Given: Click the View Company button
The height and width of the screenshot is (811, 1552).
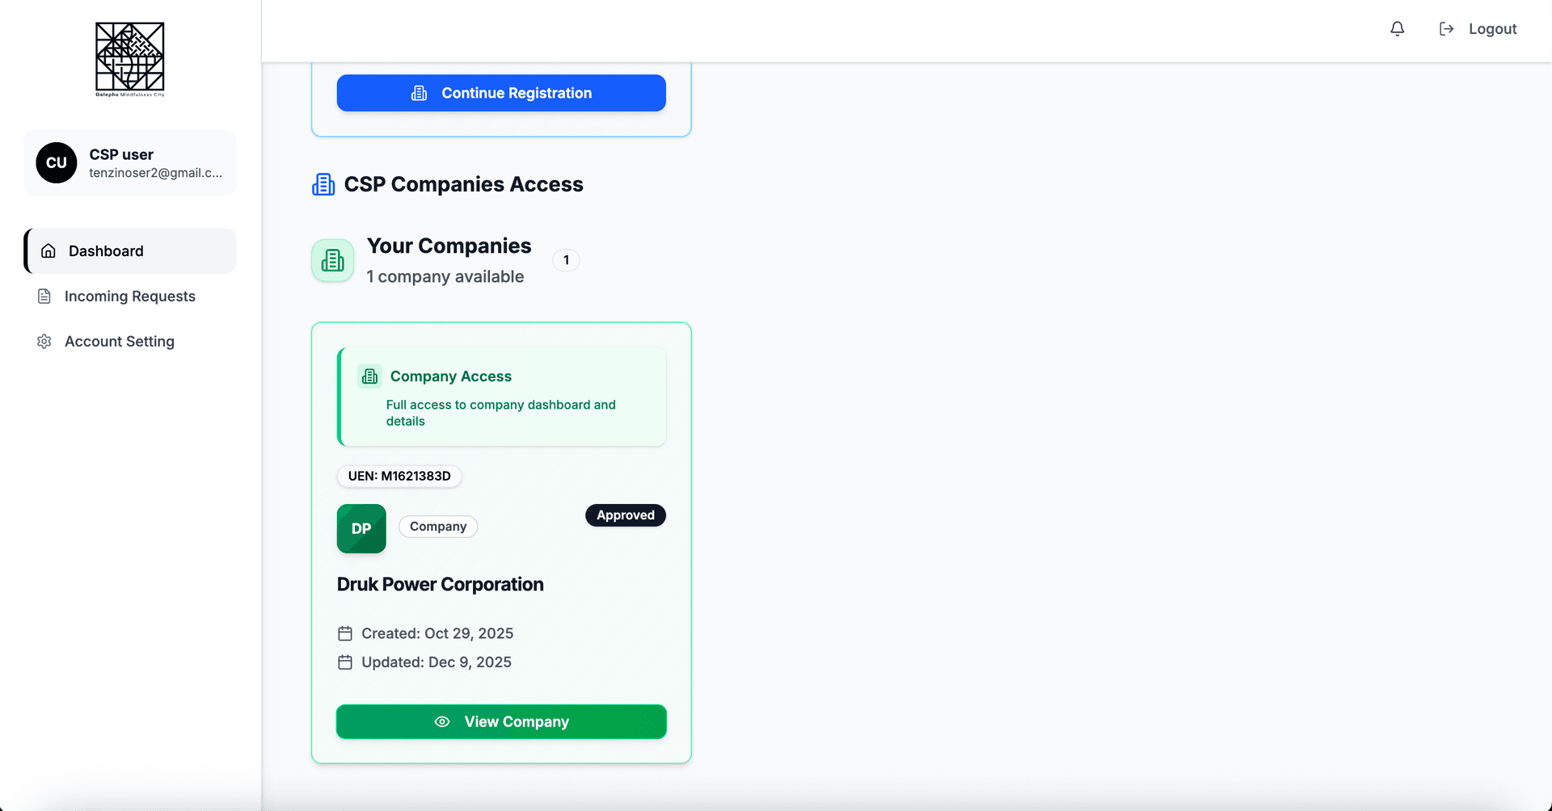Looking at the screenshot, I should 501,721.
